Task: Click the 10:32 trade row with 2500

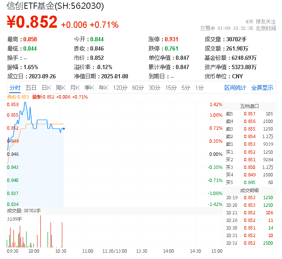Action: [249, 243]
